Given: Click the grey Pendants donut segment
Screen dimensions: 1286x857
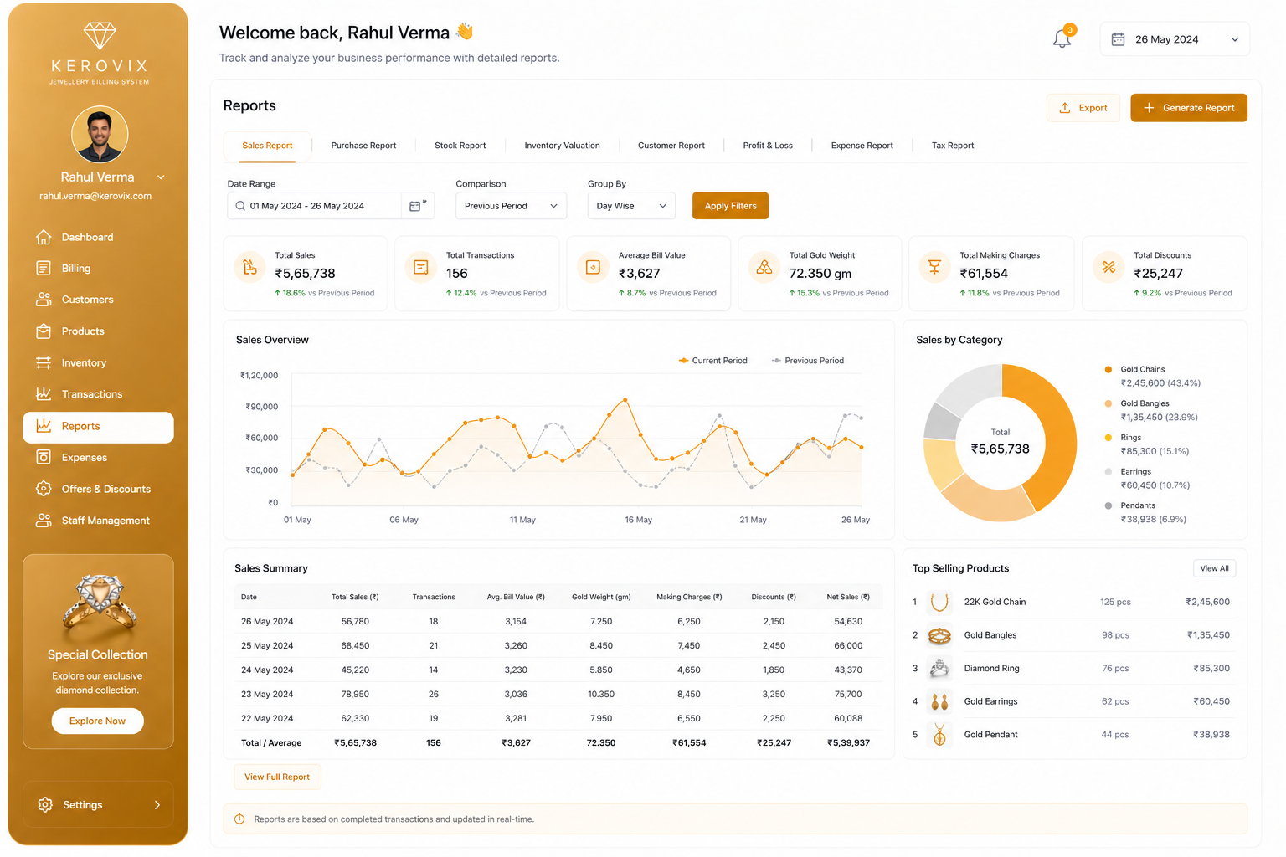Looking at the screenshot, I should click(x=943, y=423).
